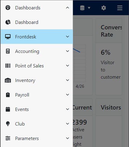Click the Dashboards gauge icon
The height and width of the screenshot is (147, 129).
(8, 8)
